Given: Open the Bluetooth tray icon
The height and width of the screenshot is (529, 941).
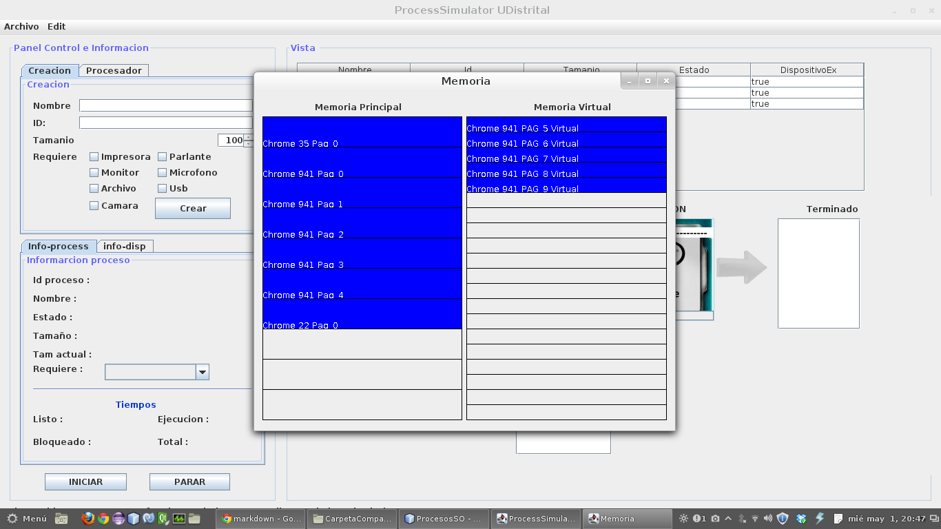Looking at the screenshot, I should (742, 519).
